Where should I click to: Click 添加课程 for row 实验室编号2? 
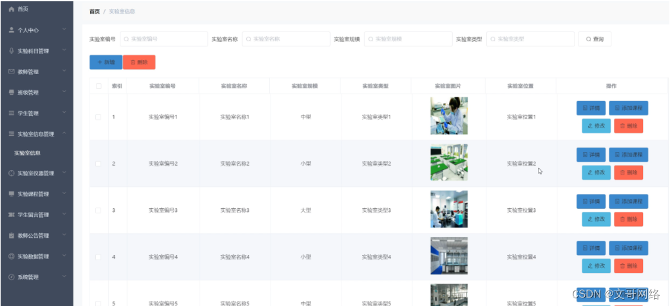pyautogui.click(x=629, y=155)
